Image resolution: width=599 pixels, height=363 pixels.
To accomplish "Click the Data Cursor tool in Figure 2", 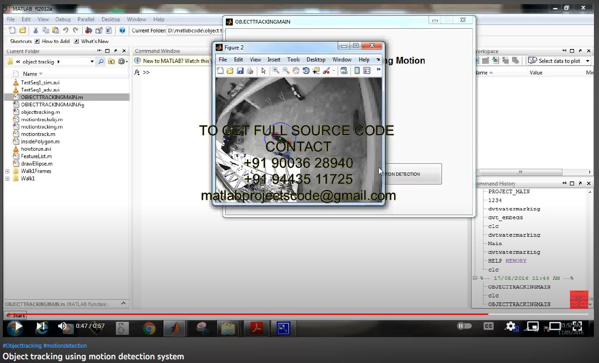I will pos(316,71).
